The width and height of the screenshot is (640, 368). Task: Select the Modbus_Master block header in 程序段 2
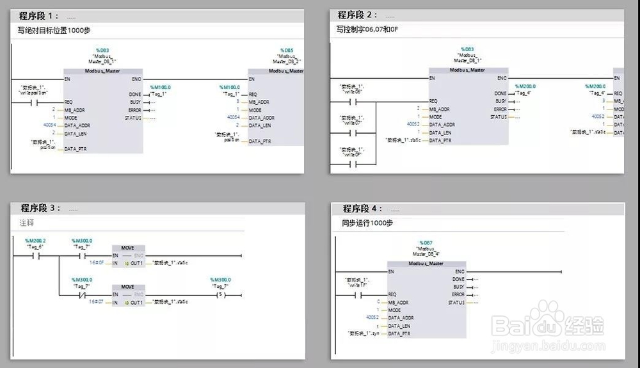click(468, 70)
